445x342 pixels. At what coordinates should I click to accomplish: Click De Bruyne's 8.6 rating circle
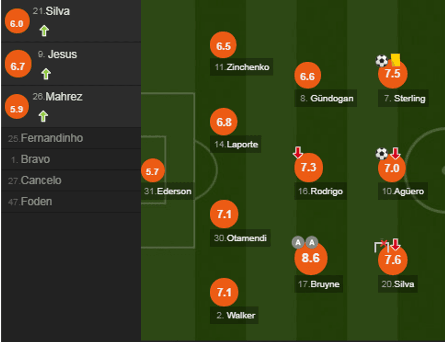point(311,258)
